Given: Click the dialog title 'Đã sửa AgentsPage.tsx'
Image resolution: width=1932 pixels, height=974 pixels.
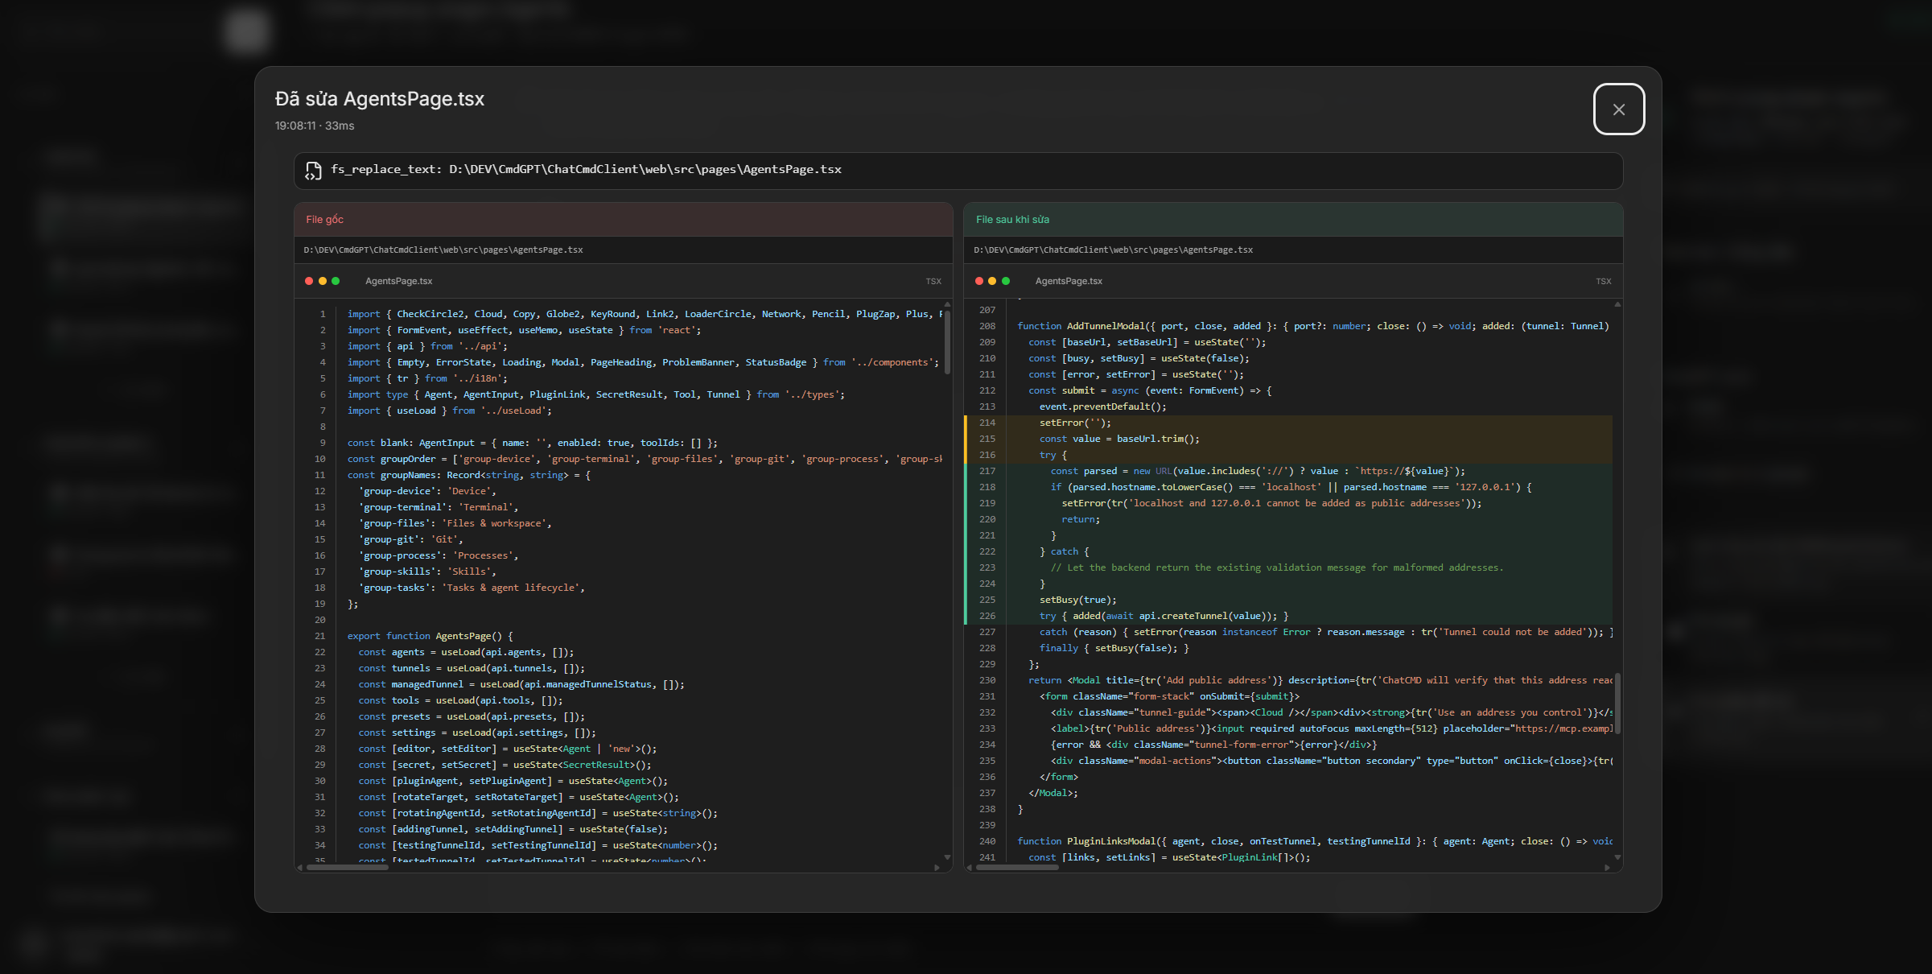Looking at the screenshot, I should [380, 99].
